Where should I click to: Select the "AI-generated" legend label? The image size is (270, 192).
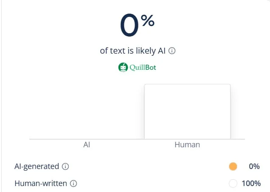click(x=37, y=166)
